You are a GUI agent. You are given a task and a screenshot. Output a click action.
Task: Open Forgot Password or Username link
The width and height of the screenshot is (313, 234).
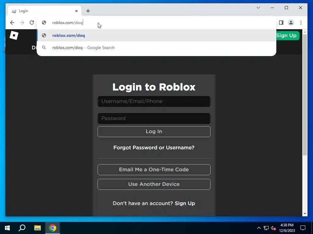tap(154, 147)
